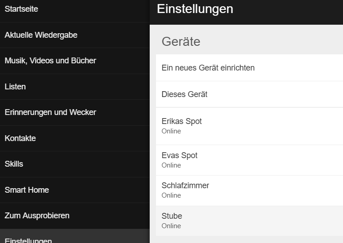Click the Einstellungen page title header

click(x=195, y=9)
